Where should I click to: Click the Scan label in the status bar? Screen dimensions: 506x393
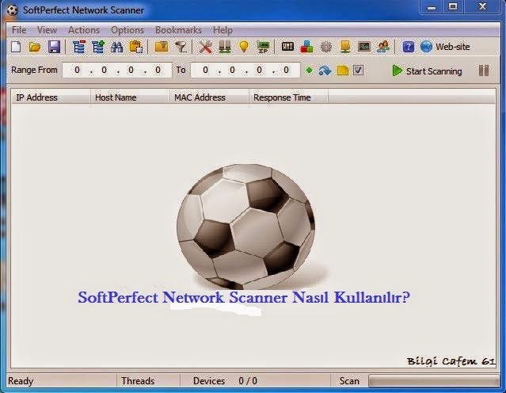click(349, 381)
